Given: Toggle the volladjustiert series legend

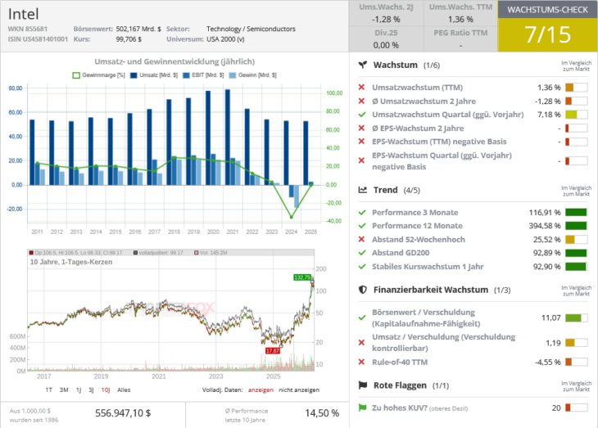Looking at the screenshot, I should (x=158, y=253).
